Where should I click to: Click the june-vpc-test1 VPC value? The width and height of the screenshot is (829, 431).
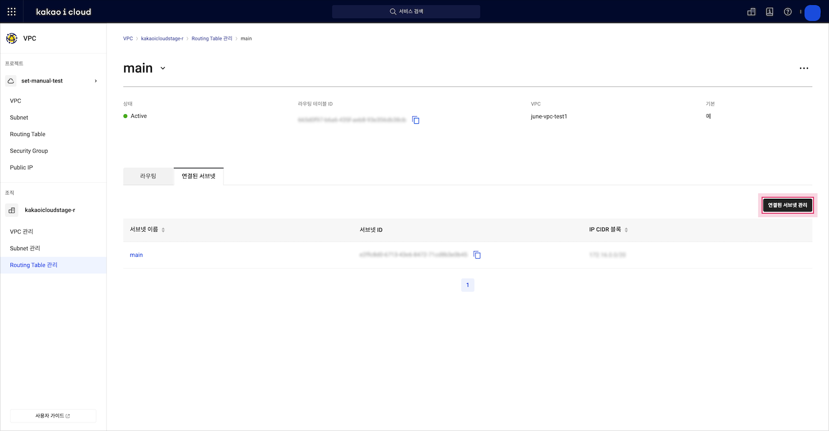pos(549,116)
